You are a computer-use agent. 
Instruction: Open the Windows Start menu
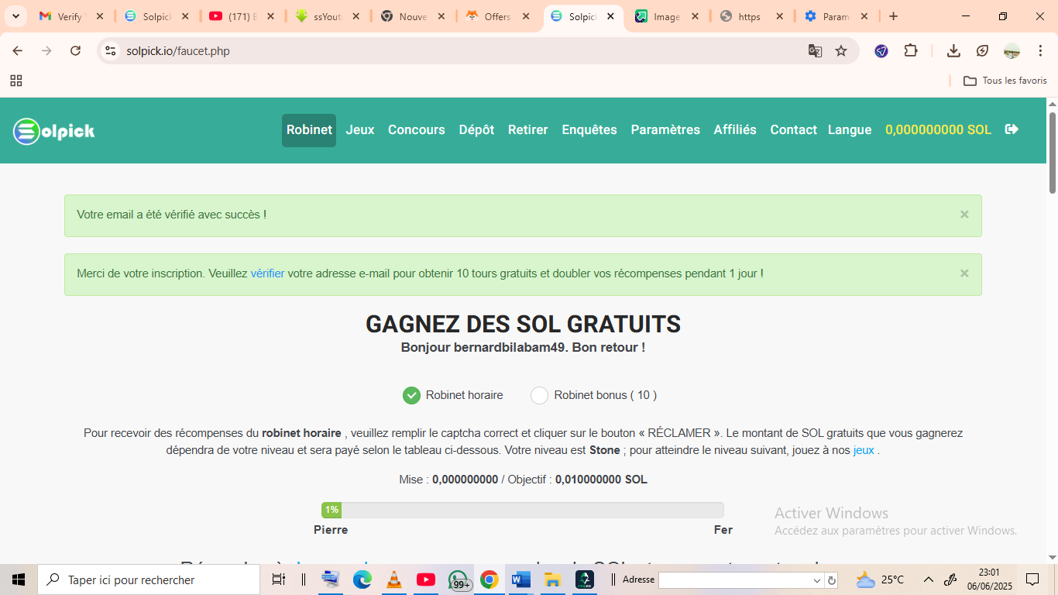(19, 580)
